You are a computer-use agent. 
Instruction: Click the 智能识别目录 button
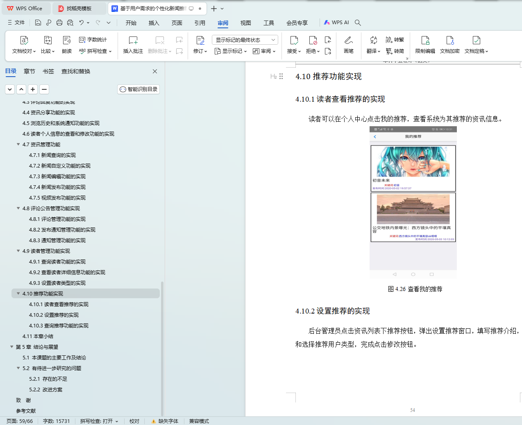coord(138,89)
